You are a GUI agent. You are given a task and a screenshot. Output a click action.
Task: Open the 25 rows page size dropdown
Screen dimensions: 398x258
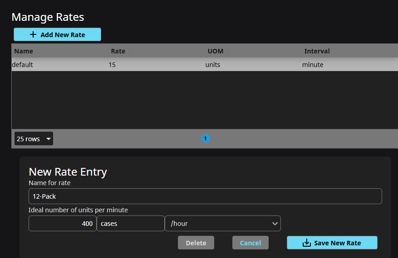[34, 139]
